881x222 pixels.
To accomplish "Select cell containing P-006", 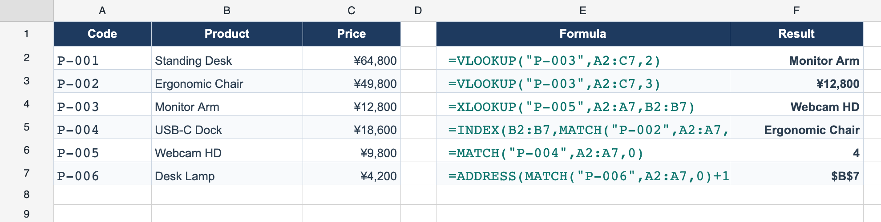I will [102, 174].
